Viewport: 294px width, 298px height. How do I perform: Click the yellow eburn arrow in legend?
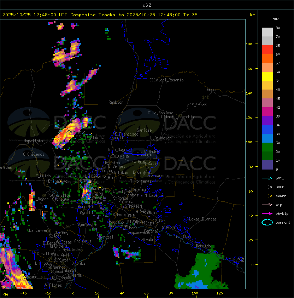[267, 196]
